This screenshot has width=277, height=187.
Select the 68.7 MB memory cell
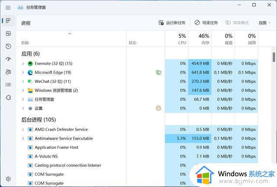[200, 100]
